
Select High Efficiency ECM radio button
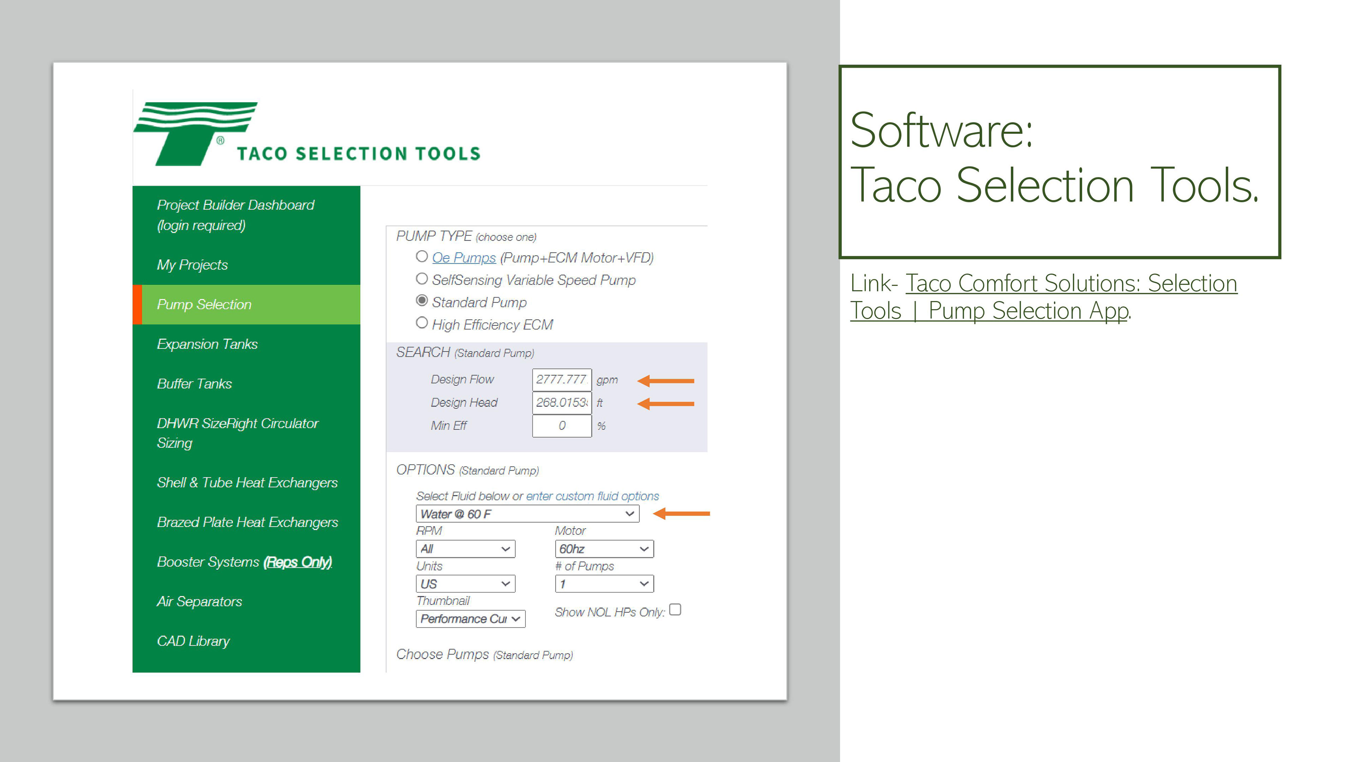pyautogui.click(x=422, y=323)
